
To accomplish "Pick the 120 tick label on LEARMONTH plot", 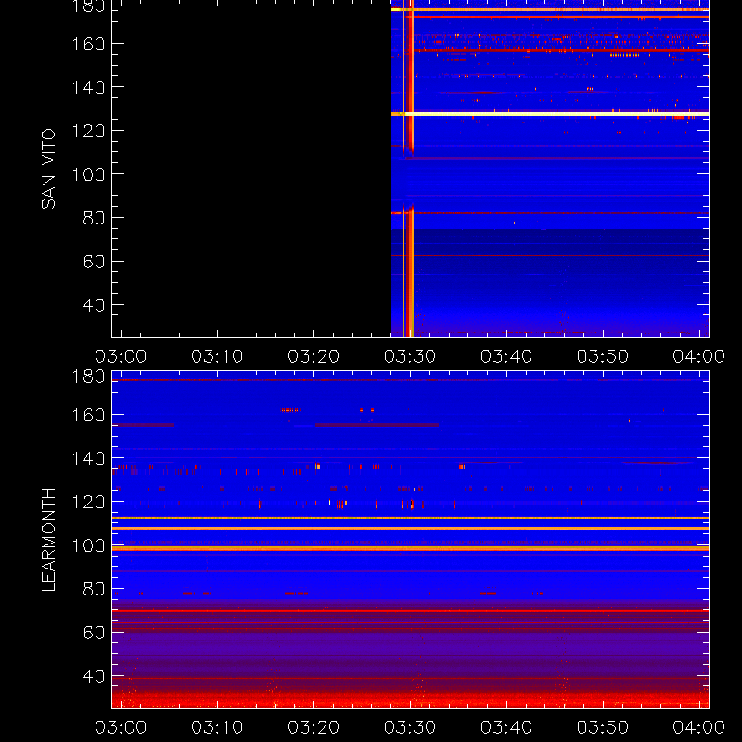I will (88, 502).
